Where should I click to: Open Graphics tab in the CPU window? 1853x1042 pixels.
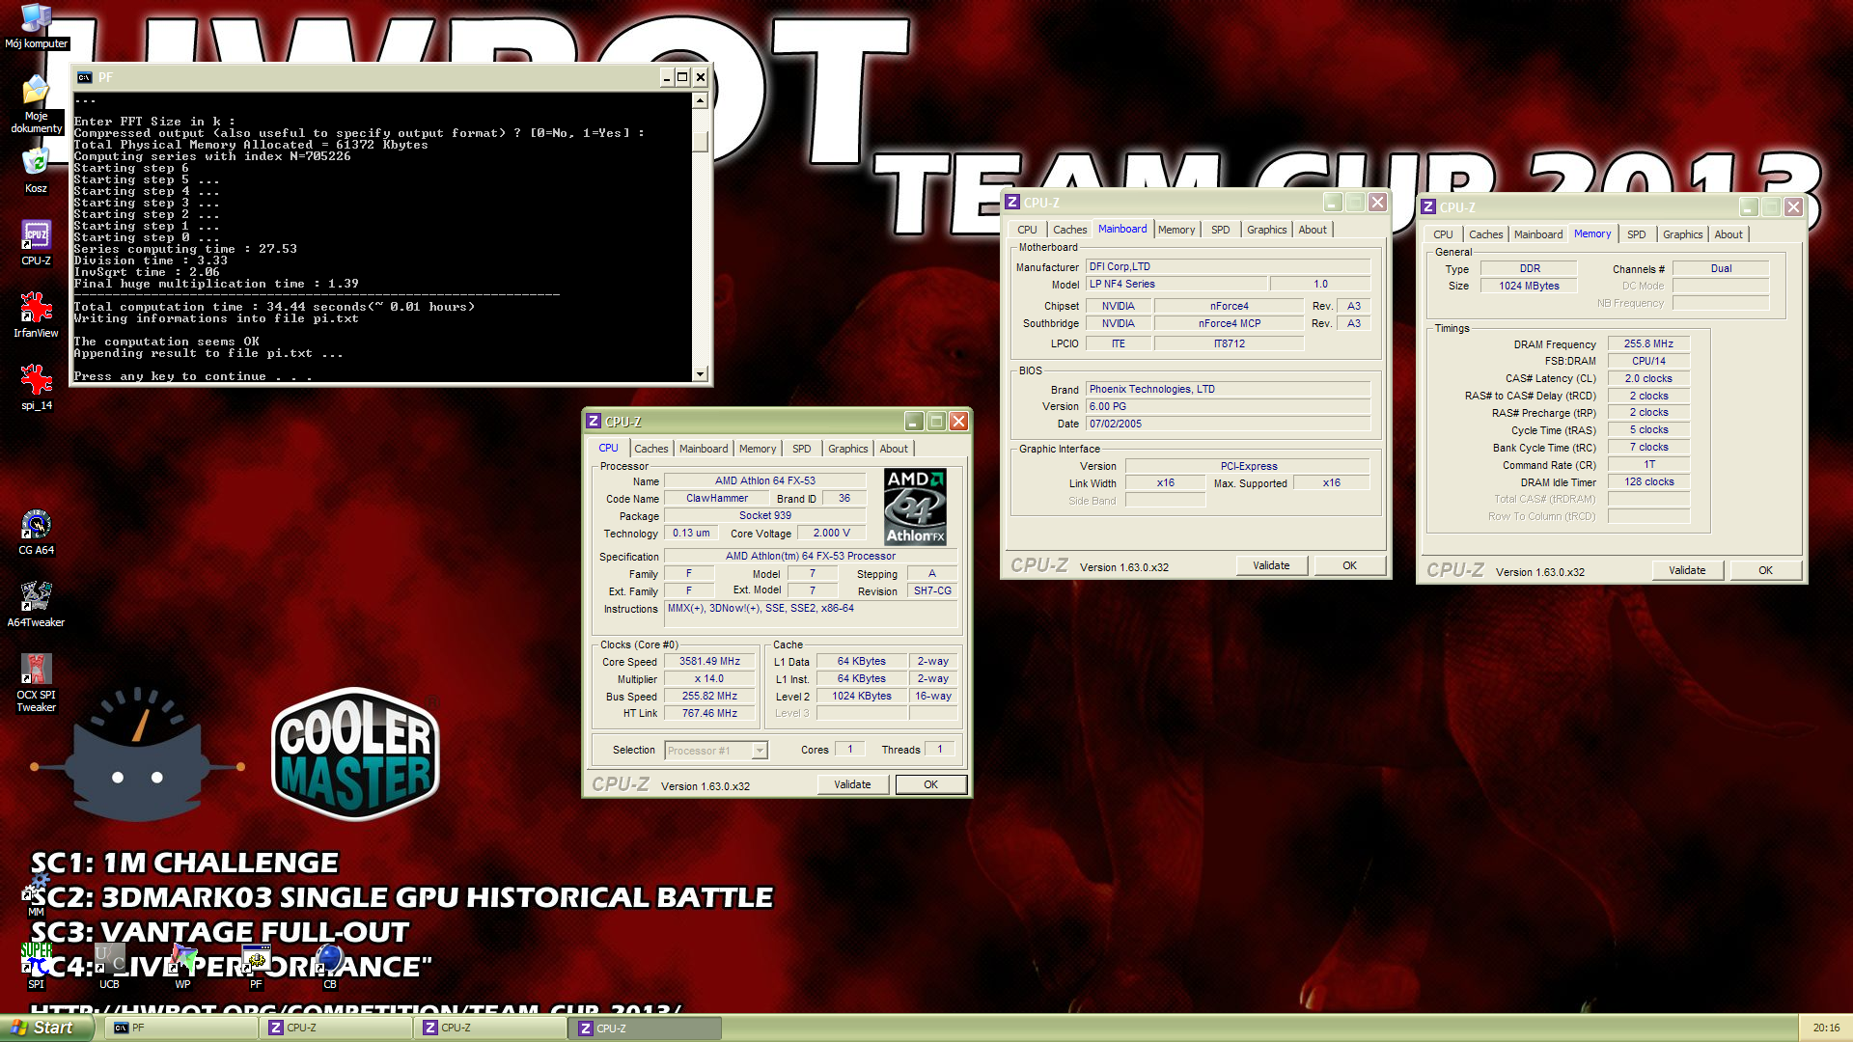pyautogui.click(x=847, y=449)
